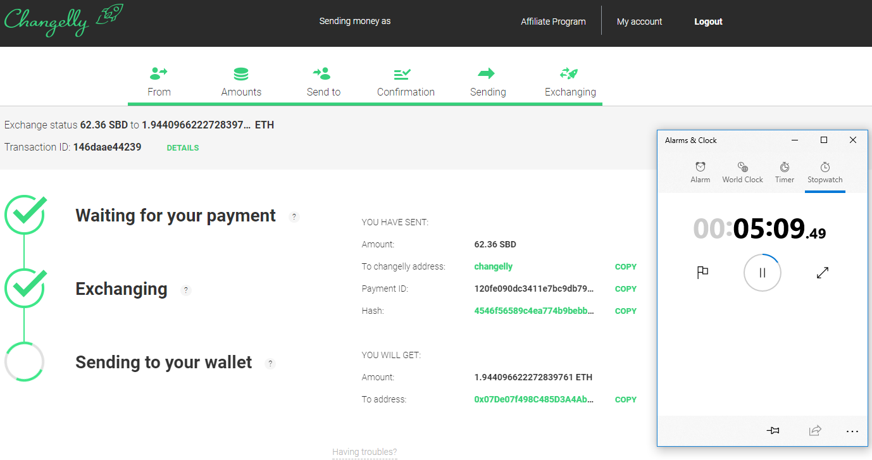Click the Waiting for payment checkmark circle
Screen dimensions: 872x460
(x=25, y=214)
